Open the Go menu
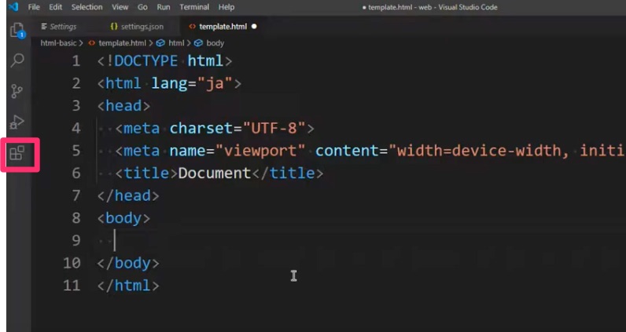This screenshot has height=332, width=626. click(142, 7)
